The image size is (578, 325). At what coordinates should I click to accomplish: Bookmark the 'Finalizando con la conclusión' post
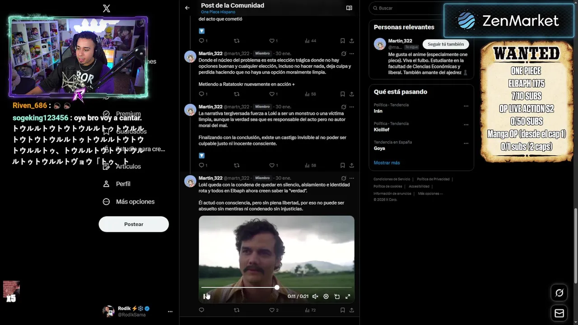(x=342, y=165)
